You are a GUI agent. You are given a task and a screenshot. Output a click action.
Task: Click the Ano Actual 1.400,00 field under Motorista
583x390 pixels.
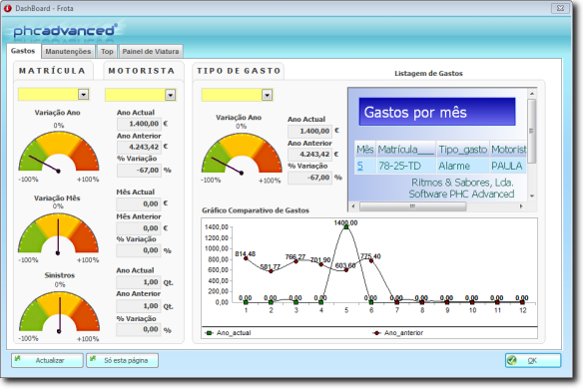point(139,124)
